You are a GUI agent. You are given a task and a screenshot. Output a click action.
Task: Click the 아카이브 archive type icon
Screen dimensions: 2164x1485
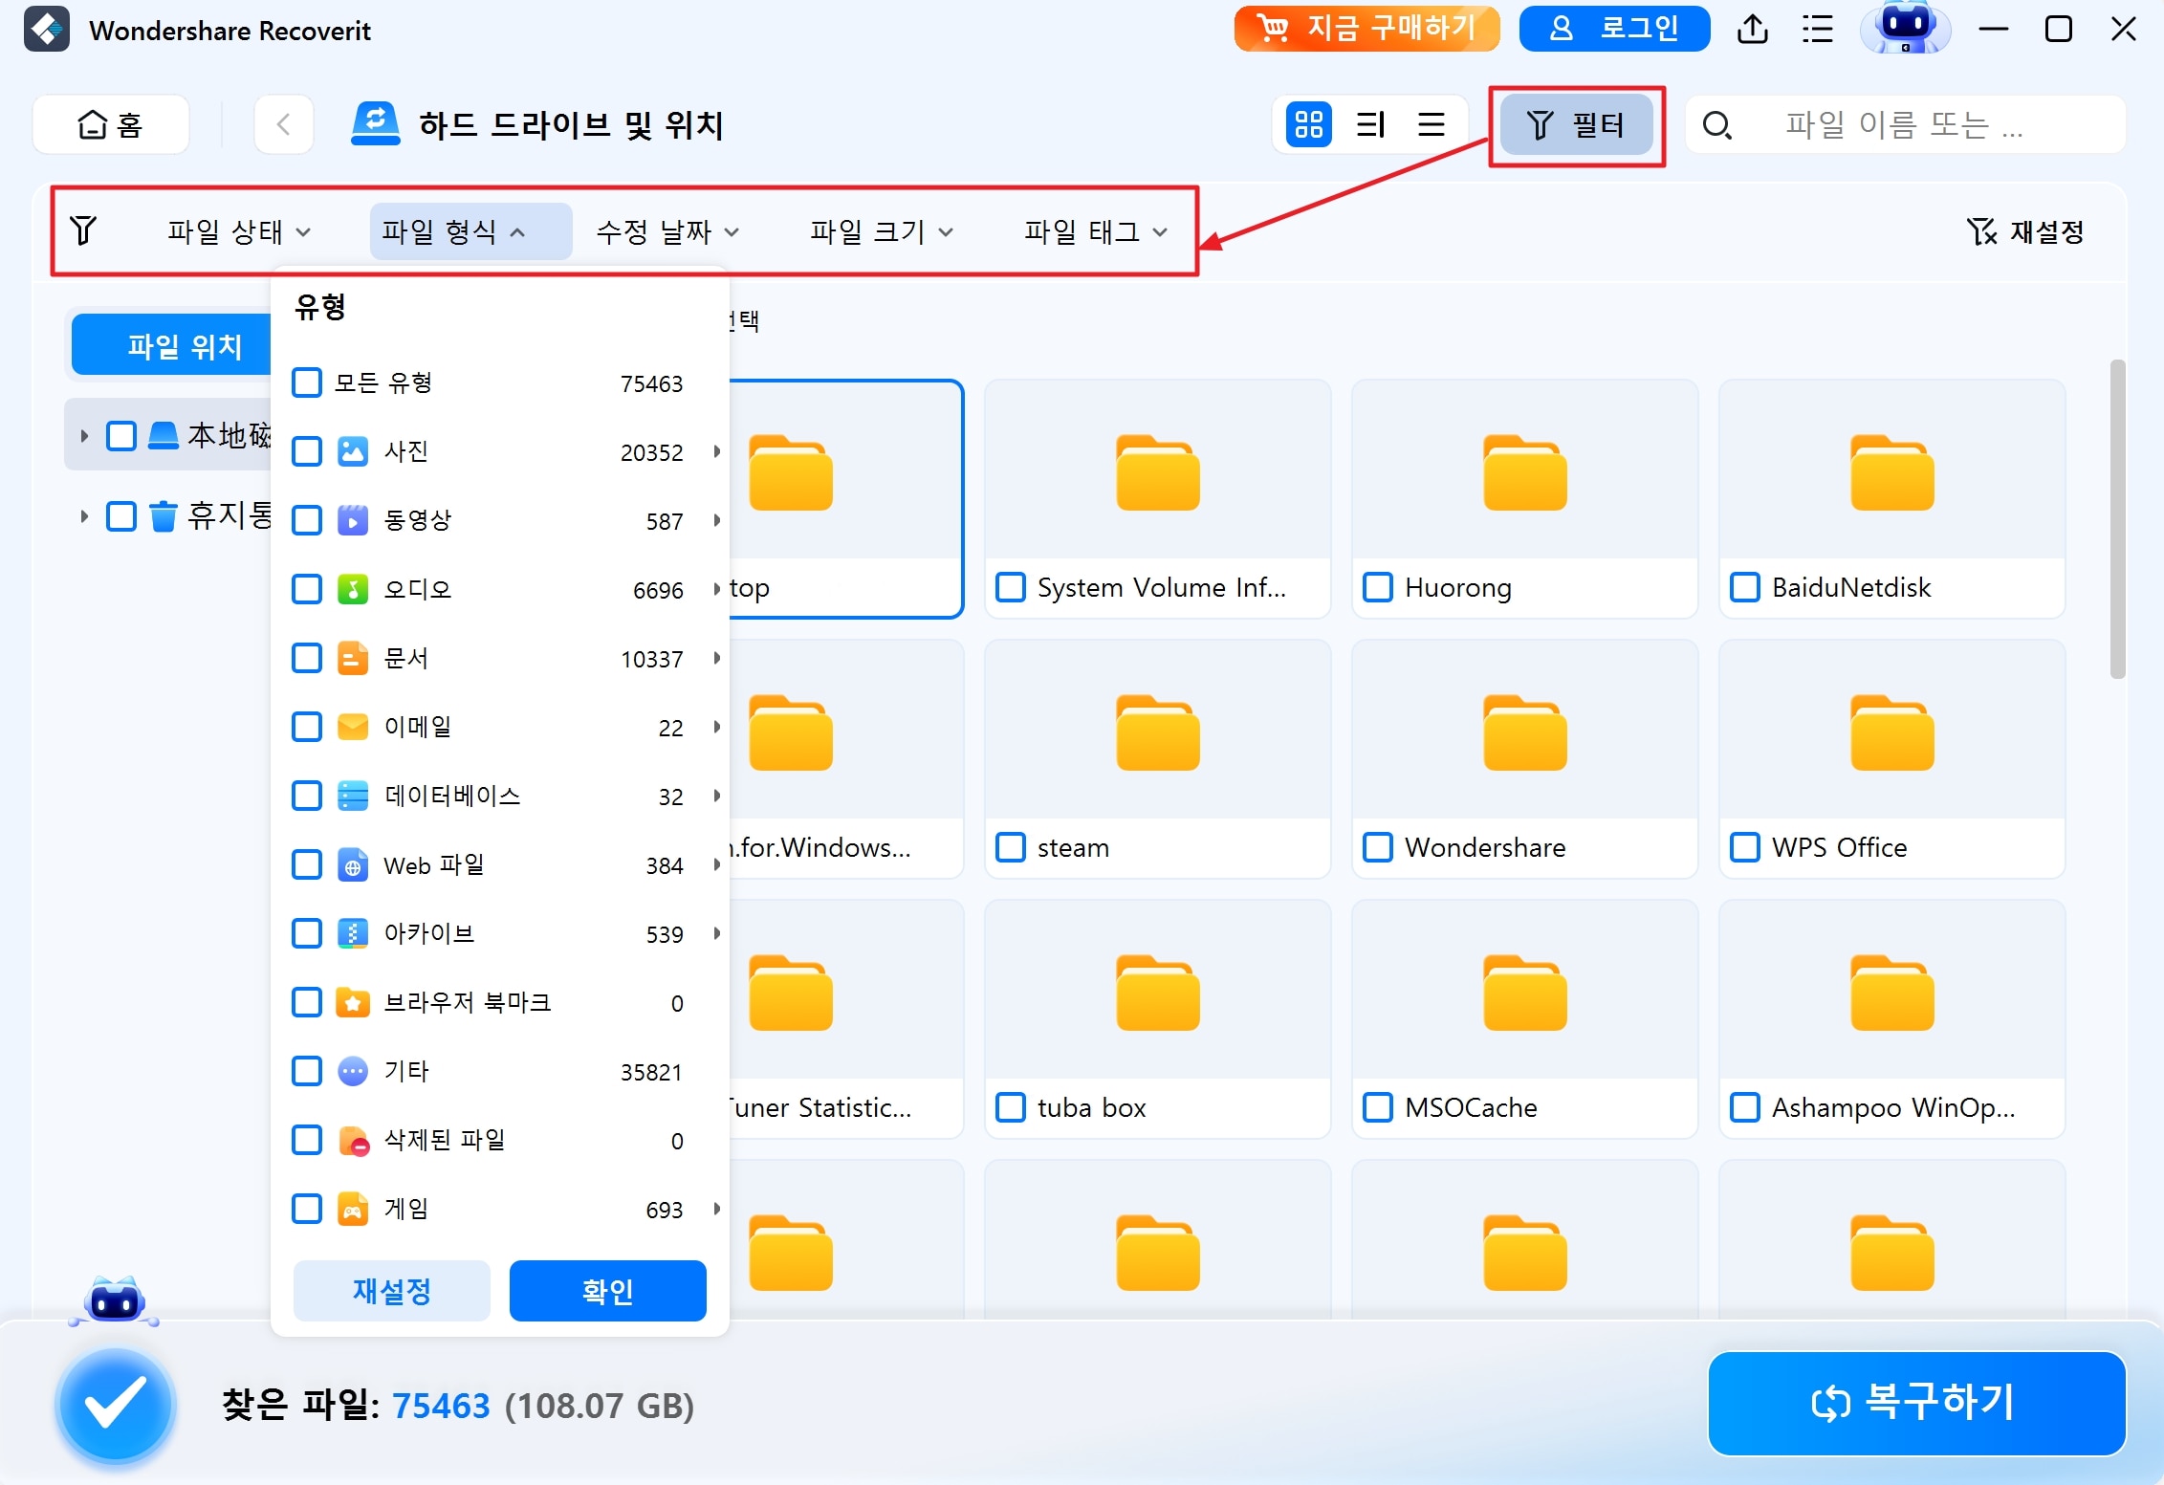(353, 933)
